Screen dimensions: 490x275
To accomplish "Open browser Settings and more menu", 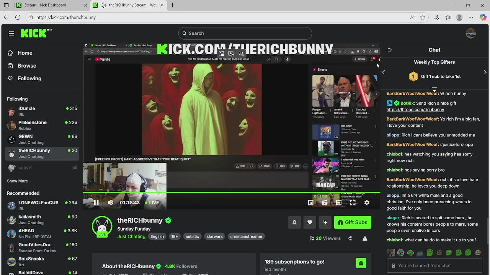I will pyautogui.click(x=471, y=17).
